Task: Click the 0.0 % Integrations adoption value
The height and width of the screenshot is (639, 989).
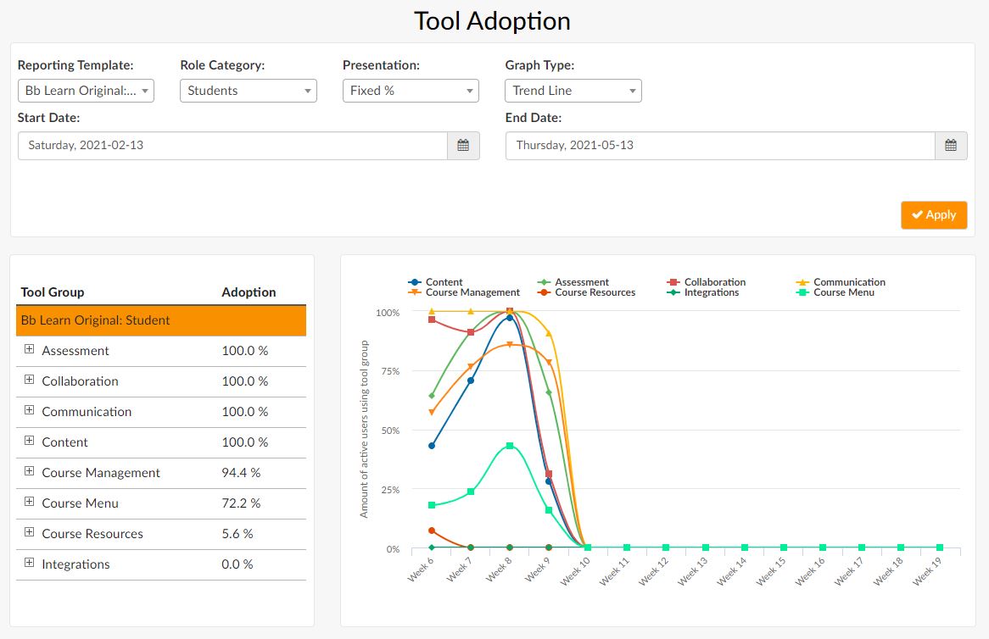Action: click(237, 564)
